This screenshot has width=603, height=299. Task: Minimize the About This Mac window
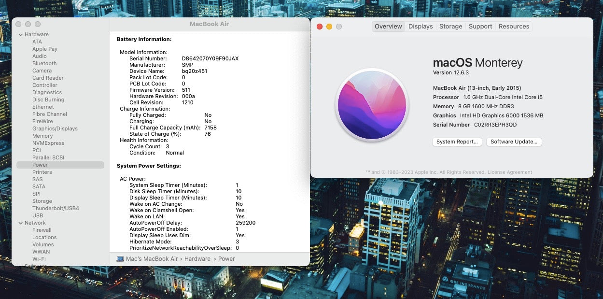[329, 27]
